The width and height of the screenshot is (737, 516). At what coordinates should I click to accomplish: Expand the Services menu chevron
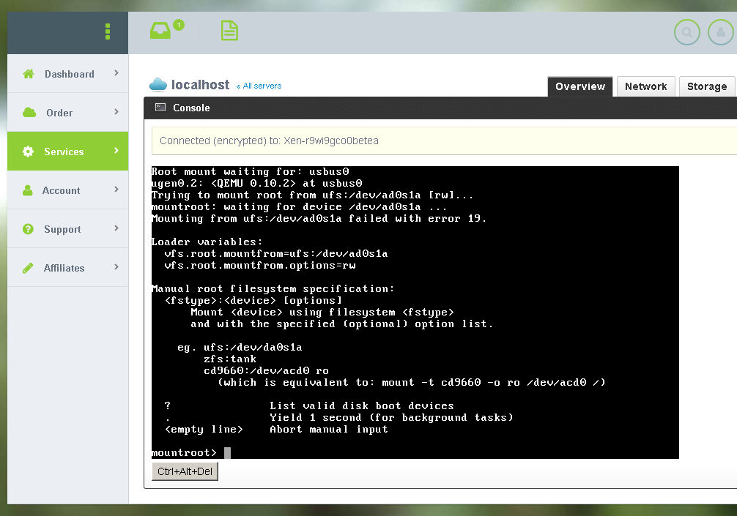(x=116, y=151)
